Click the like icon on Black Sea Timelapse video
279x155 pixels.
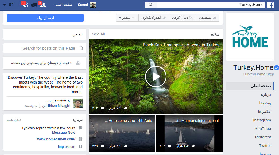[126, 108]
